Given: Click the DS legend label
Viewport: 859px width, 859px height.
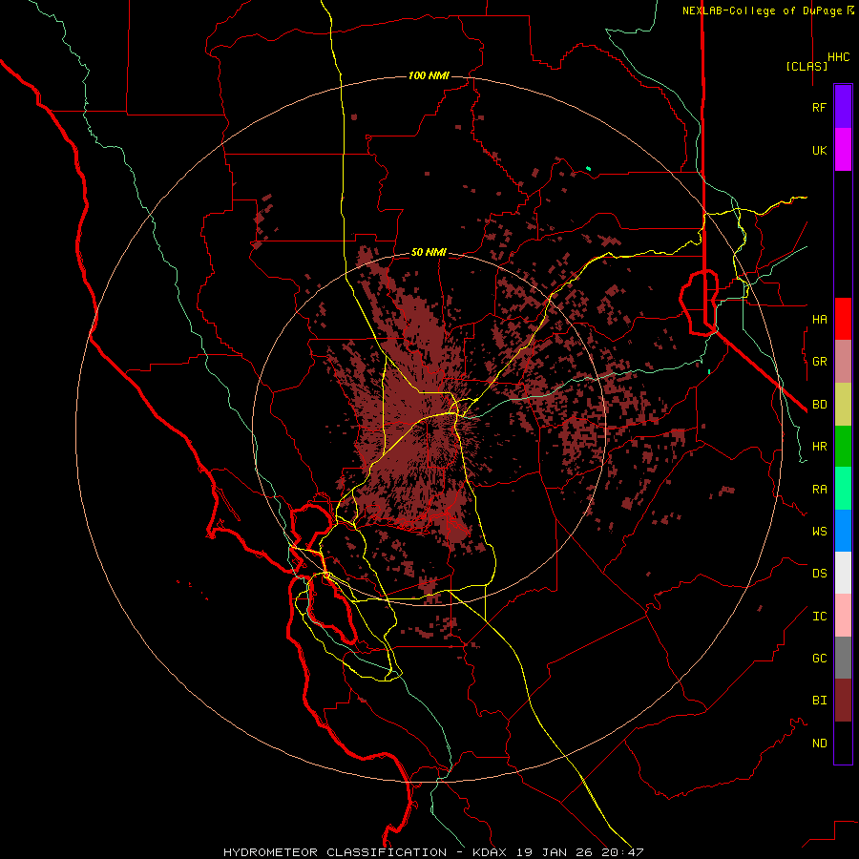Looking at the screenshot, I should tap(819, 574).
